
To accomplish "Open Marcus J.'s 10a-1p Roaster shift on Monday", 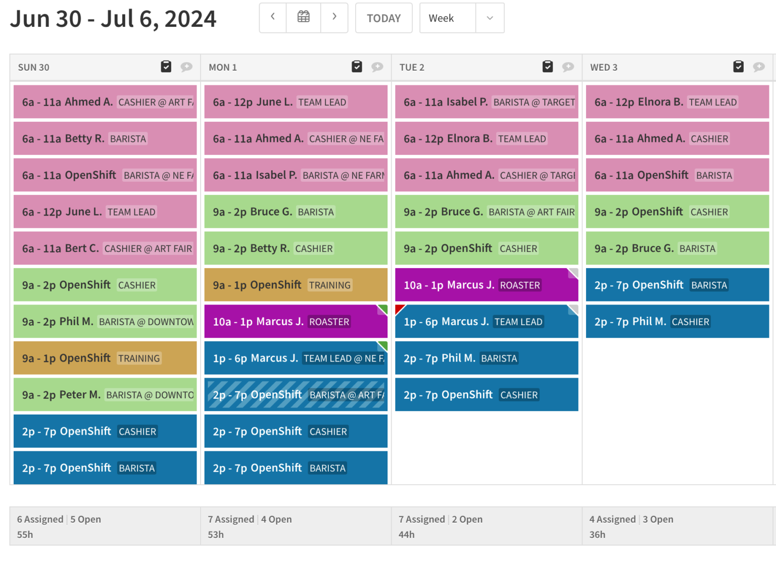I will tap(296, 321).
